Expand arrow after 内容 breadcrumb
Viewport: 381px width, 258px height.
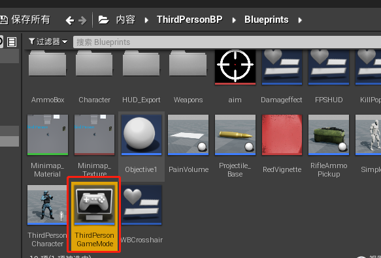pos(146,20)
